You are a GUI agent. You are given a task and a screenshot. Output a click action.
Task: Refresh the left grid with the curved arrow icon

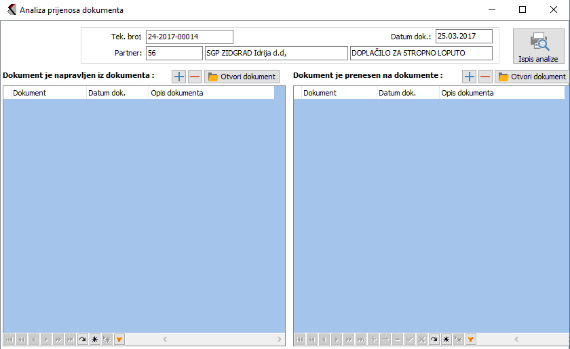click(x=82, y=339)
